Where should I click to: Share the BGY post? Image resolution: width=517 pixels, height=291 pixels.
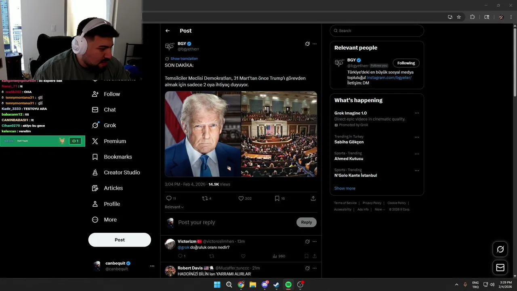click(313, 198)
